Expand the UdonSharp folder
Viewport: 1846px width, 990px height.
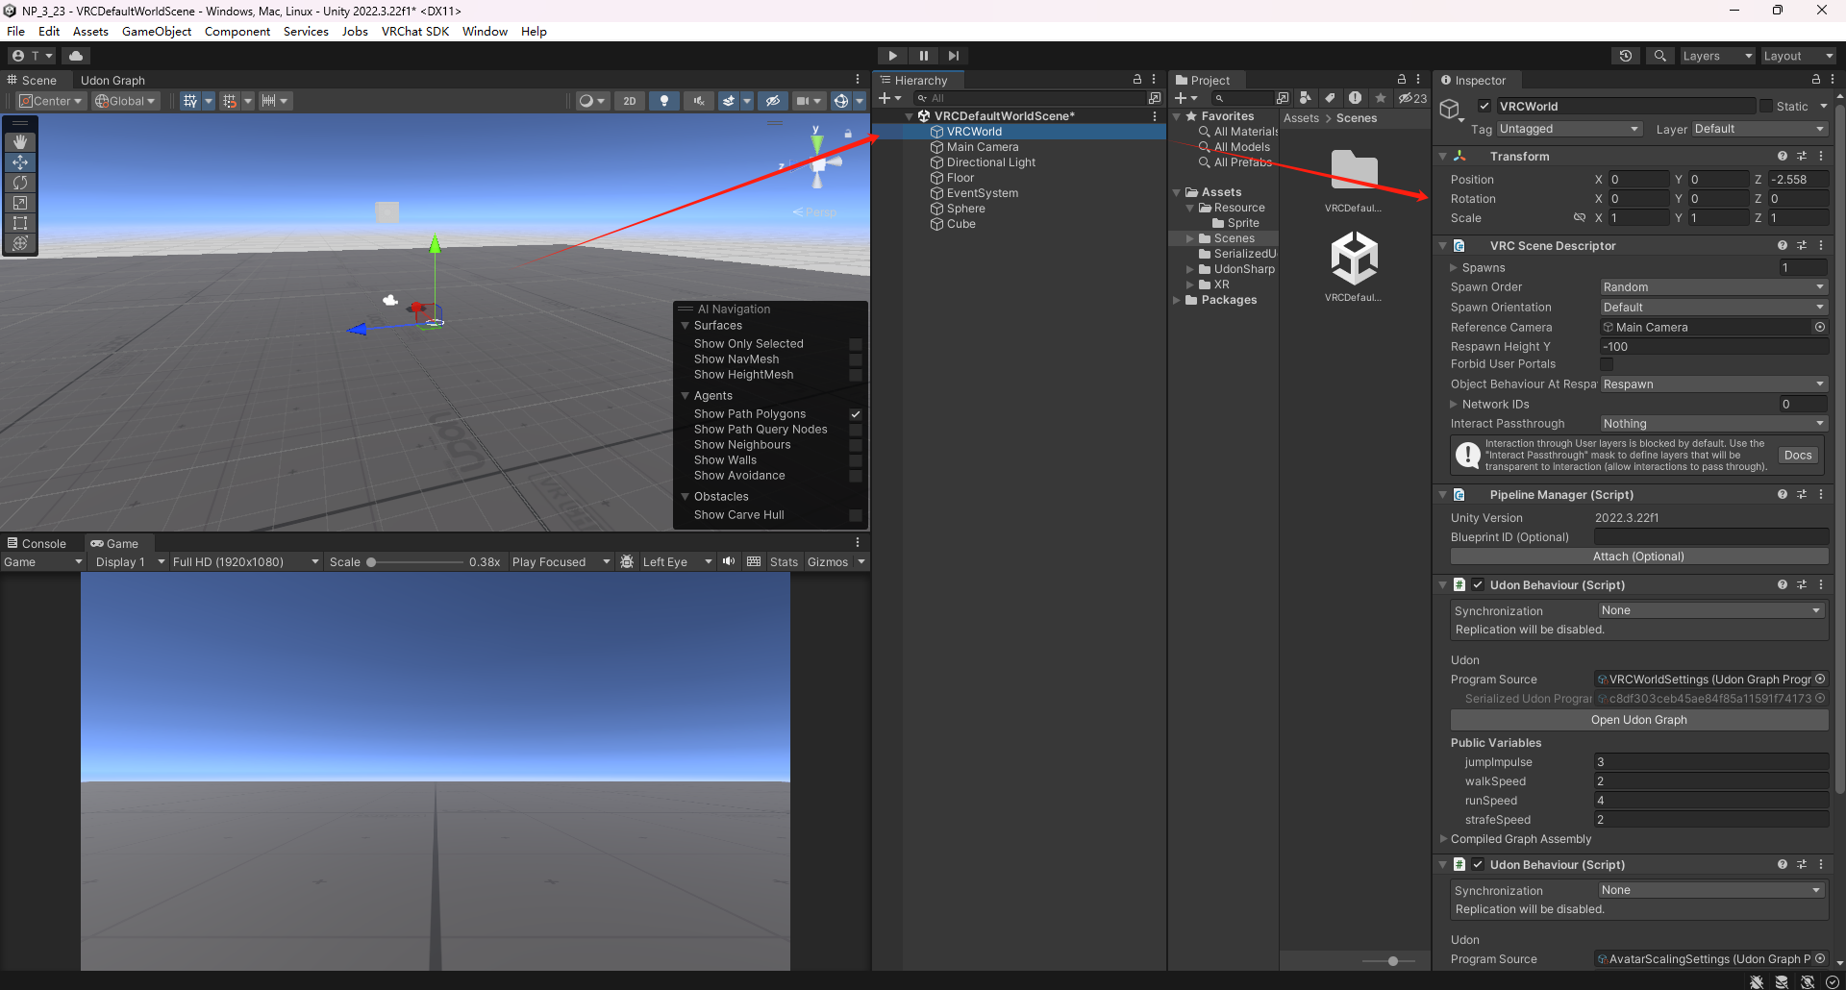click(x=1190, y=270)
